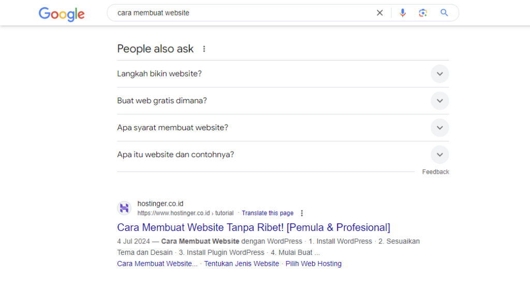This screenshot has height=291, width=530.
Task: Expand "Buat web gratis dimana?" question
Action: click(x=439, y=101)
